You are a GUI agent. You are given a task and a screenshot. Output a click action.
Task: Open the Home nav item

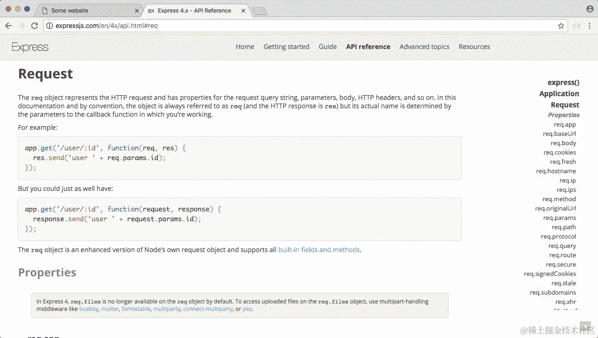tap(245, 47)
